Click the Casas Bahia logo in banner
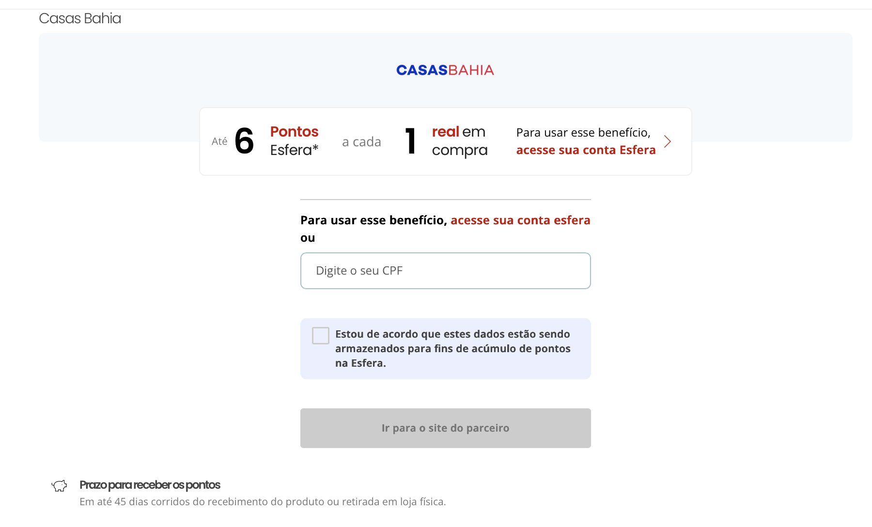 (x=445, y=70)
